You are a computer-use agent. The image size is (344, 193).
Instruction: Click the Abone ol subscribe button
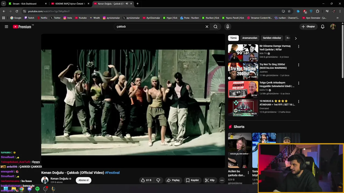pos(84,180)
